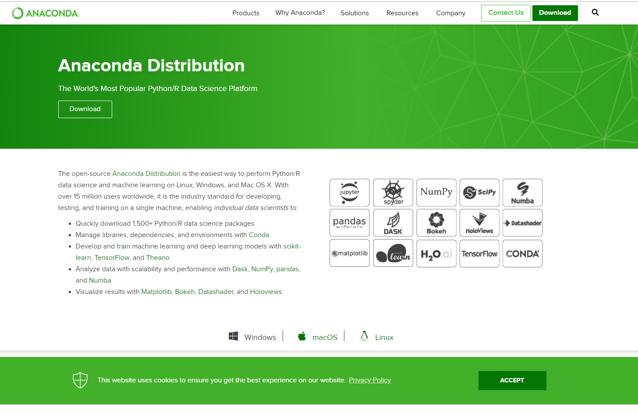Viewport: 638px width, 413px height.
Task: Follow the Dask text link
Action: 240,269
